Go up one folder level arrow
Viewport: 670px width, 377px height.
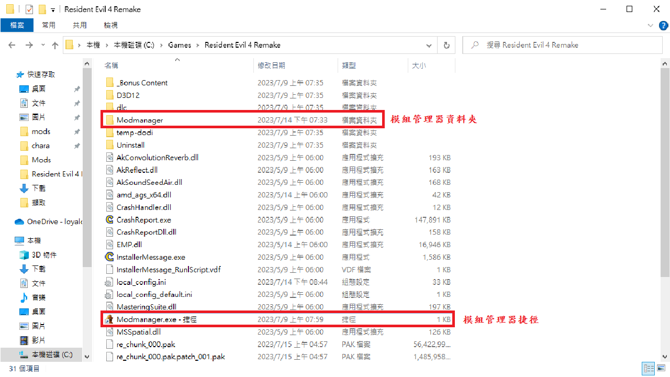tap(55, 45)
